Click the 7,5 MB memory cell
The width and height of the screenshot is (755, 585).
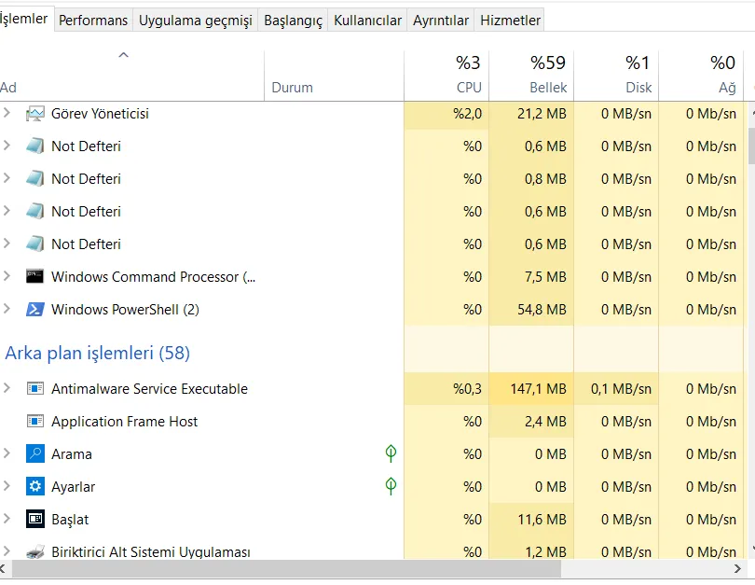[x=531, y=276]
